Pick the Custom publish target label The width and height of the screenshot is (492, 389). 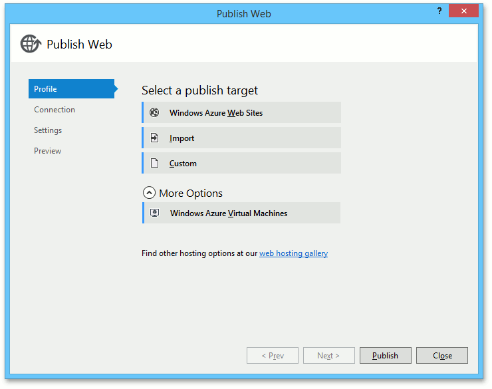pos(184,164)
